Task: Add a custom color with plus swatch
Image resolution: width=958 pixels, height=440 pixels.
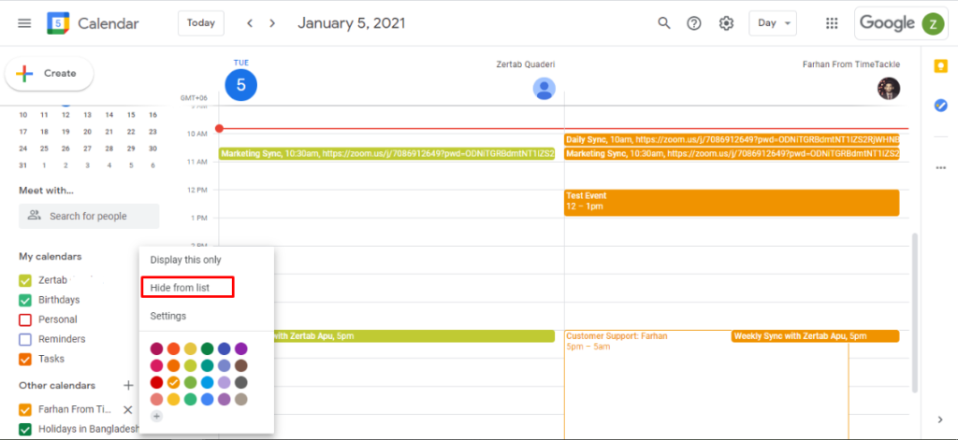Action: coord(156,417)
